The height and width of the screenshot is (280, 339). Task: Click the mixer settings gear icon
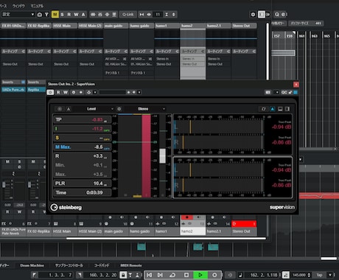(x=253, y=15)
